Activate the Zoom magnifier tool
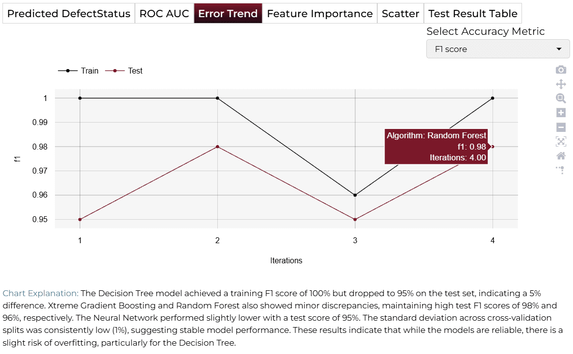Image resolution: width=573 pixels, height=354 pixels. [561, 98]
